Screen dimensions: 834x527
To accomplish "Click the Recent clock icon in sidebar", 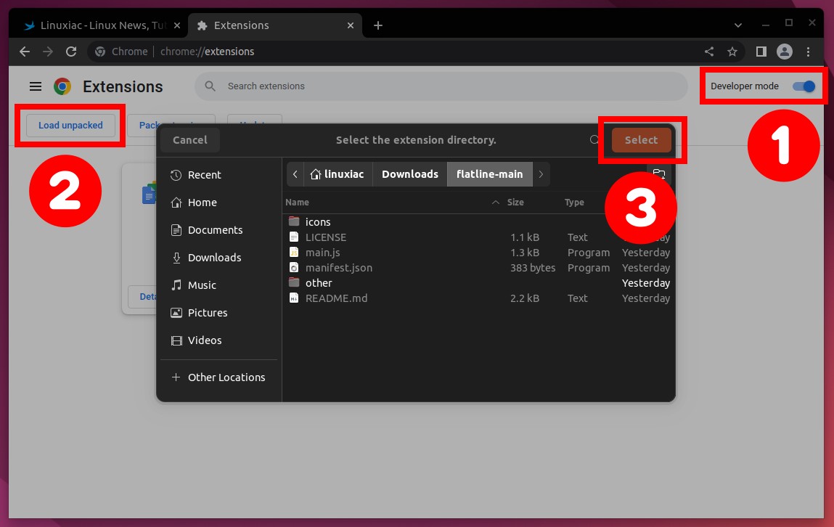I will point(176,175).
